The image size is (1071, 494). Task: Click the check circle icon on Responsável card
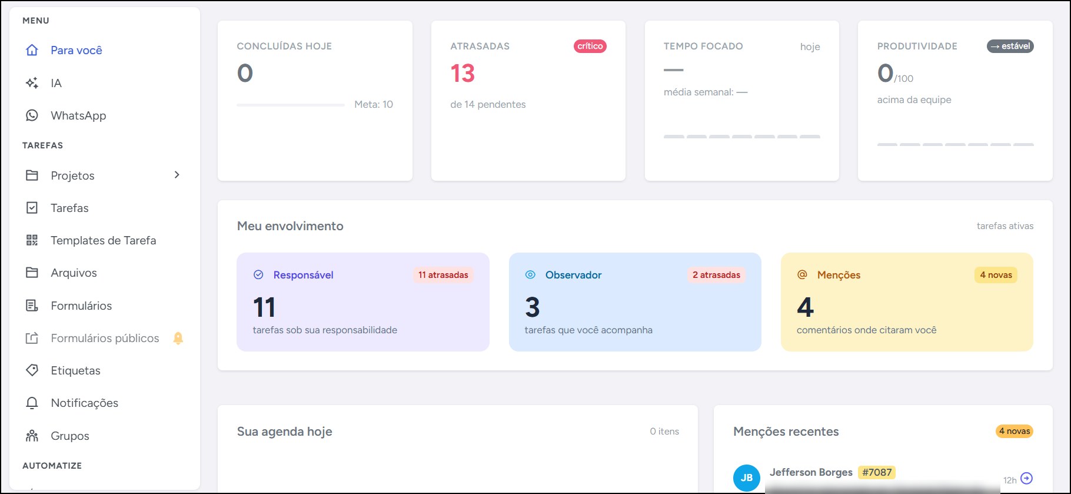click(x=258, y=274)
